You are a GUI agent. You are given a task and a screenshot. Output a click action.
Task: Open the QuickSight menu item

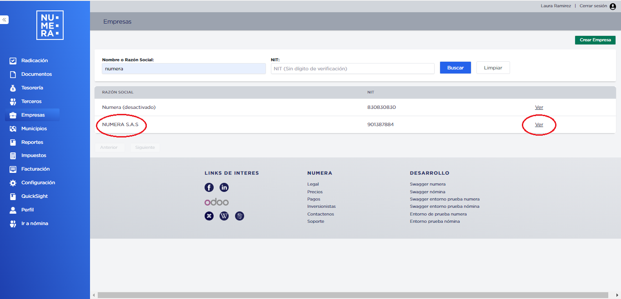(35, 196)
